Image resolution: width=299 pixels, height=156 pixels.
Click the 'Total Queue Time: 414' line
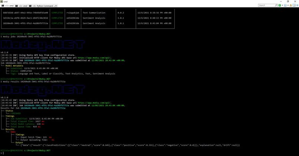coord(25,127)
